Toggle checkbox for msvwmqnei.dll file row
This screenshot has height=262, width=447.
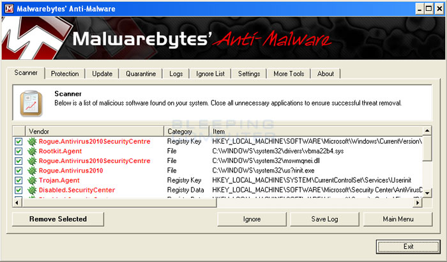[x=19, y=161]
